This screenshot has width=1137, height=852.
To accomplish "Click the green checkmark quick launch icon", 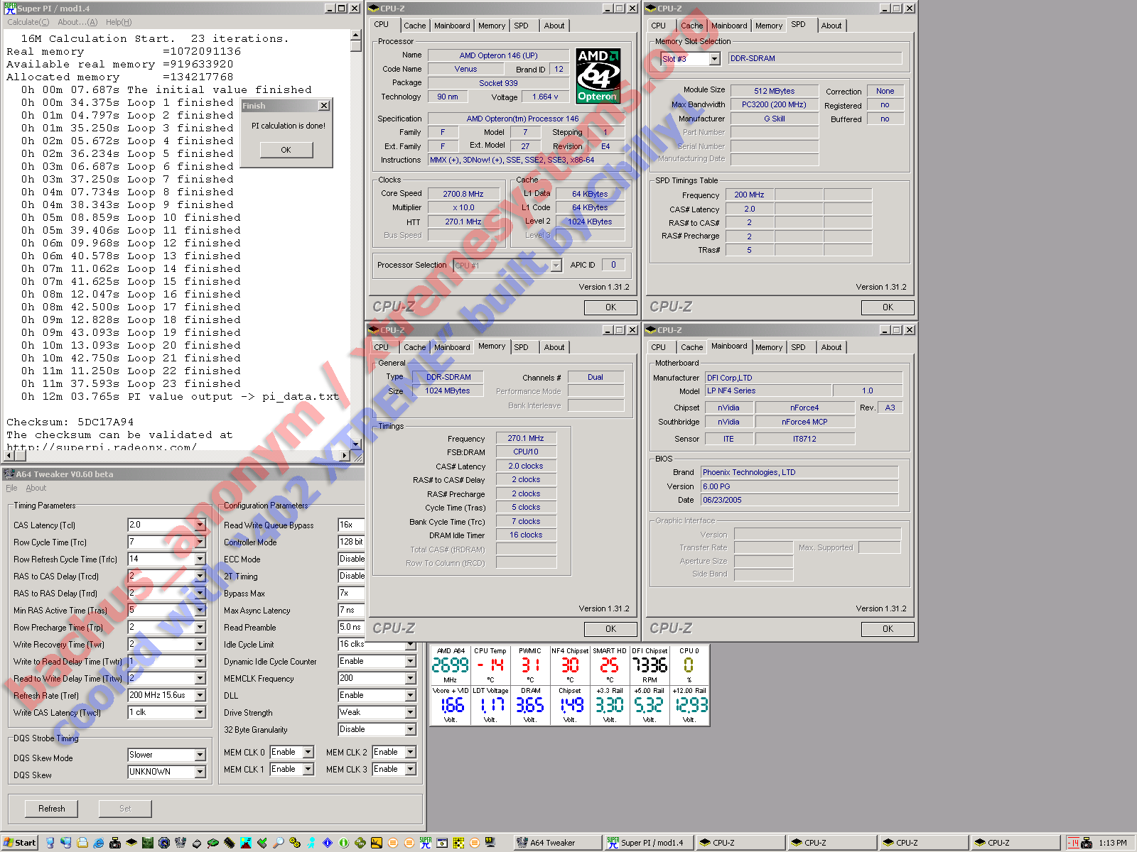I will point(262,843).
